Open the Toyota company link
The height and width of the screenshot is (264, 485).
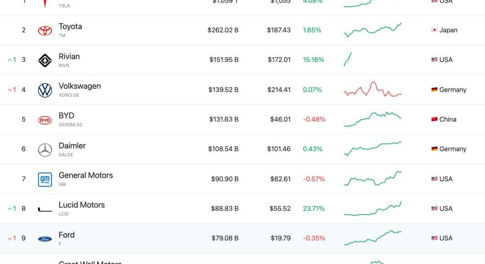click(70, 26)
